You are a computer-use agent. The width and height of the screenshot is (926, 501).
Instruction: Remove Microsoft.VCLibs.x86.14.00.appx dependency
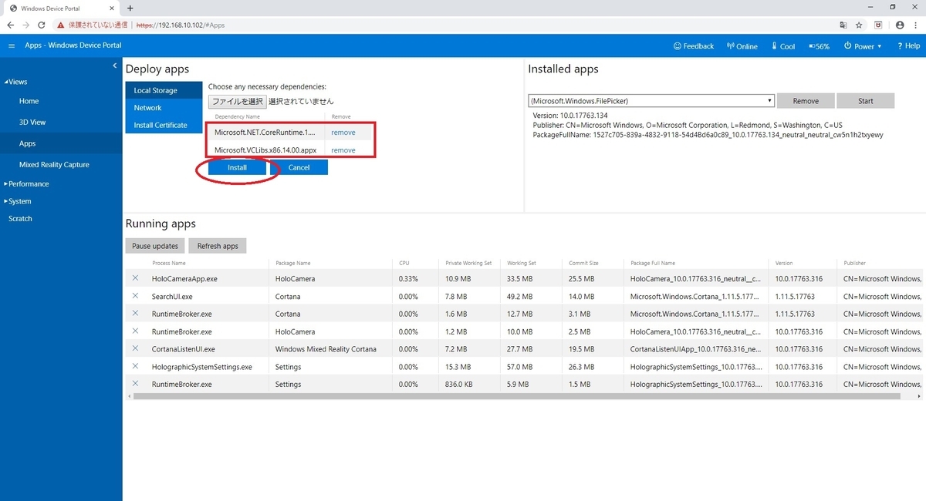point(343,150)
